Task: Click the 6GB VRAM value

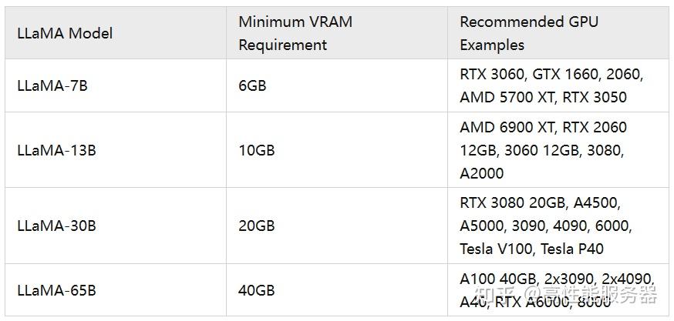Action: 252,85
